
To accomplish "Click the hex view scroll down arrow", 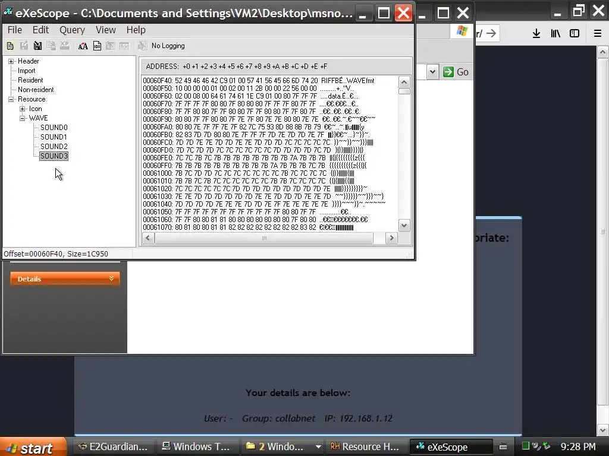I will click(x=404, y=225).
